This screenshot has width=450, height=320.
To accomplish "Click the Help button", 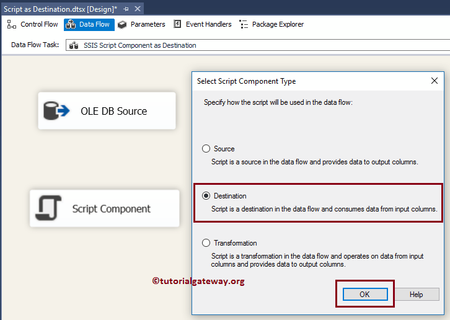I will click(x=416, y=294).
